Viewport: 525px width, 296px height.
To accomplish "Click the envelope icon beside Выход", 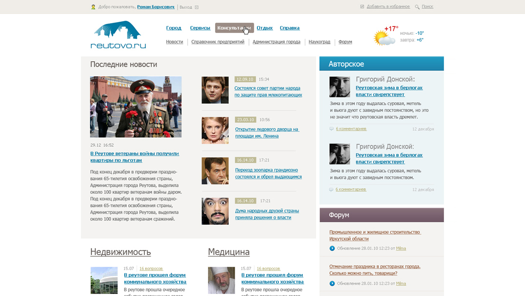I will point(196,7).
